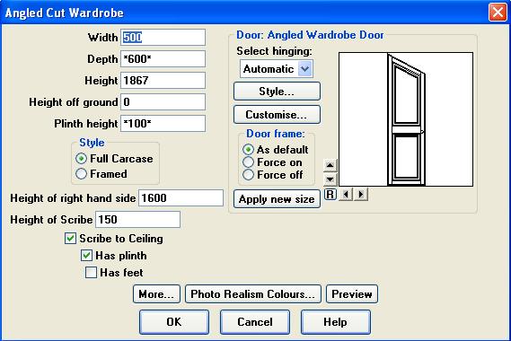Viewport: 511px width, 341px height.
Task: Uncheck the Has plinth option
Action: (86, 256)
